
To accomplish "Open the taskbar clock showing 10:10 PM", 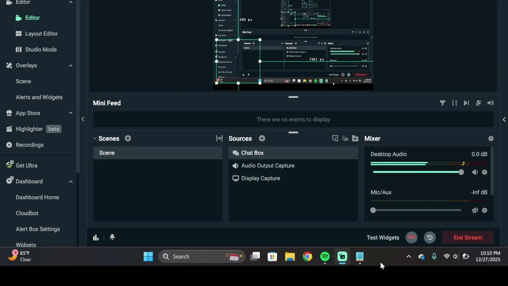I will tap(488, 257).
